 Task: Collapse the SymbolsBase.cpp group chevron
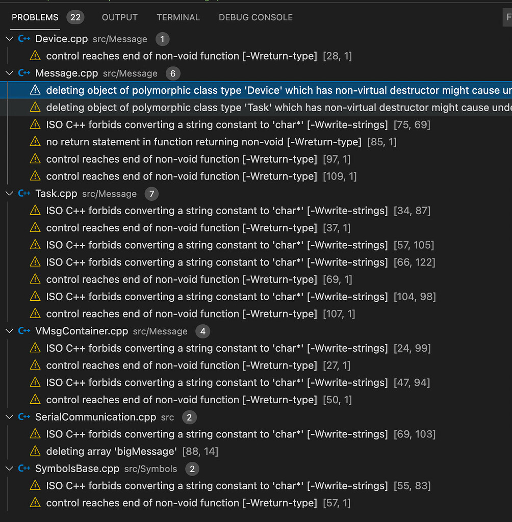(9, 468)
